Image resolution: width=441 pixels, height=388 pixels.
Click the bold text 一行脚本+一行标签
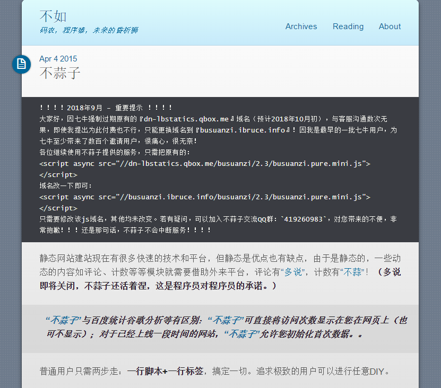pyautogui.click(x=165, y=371)
